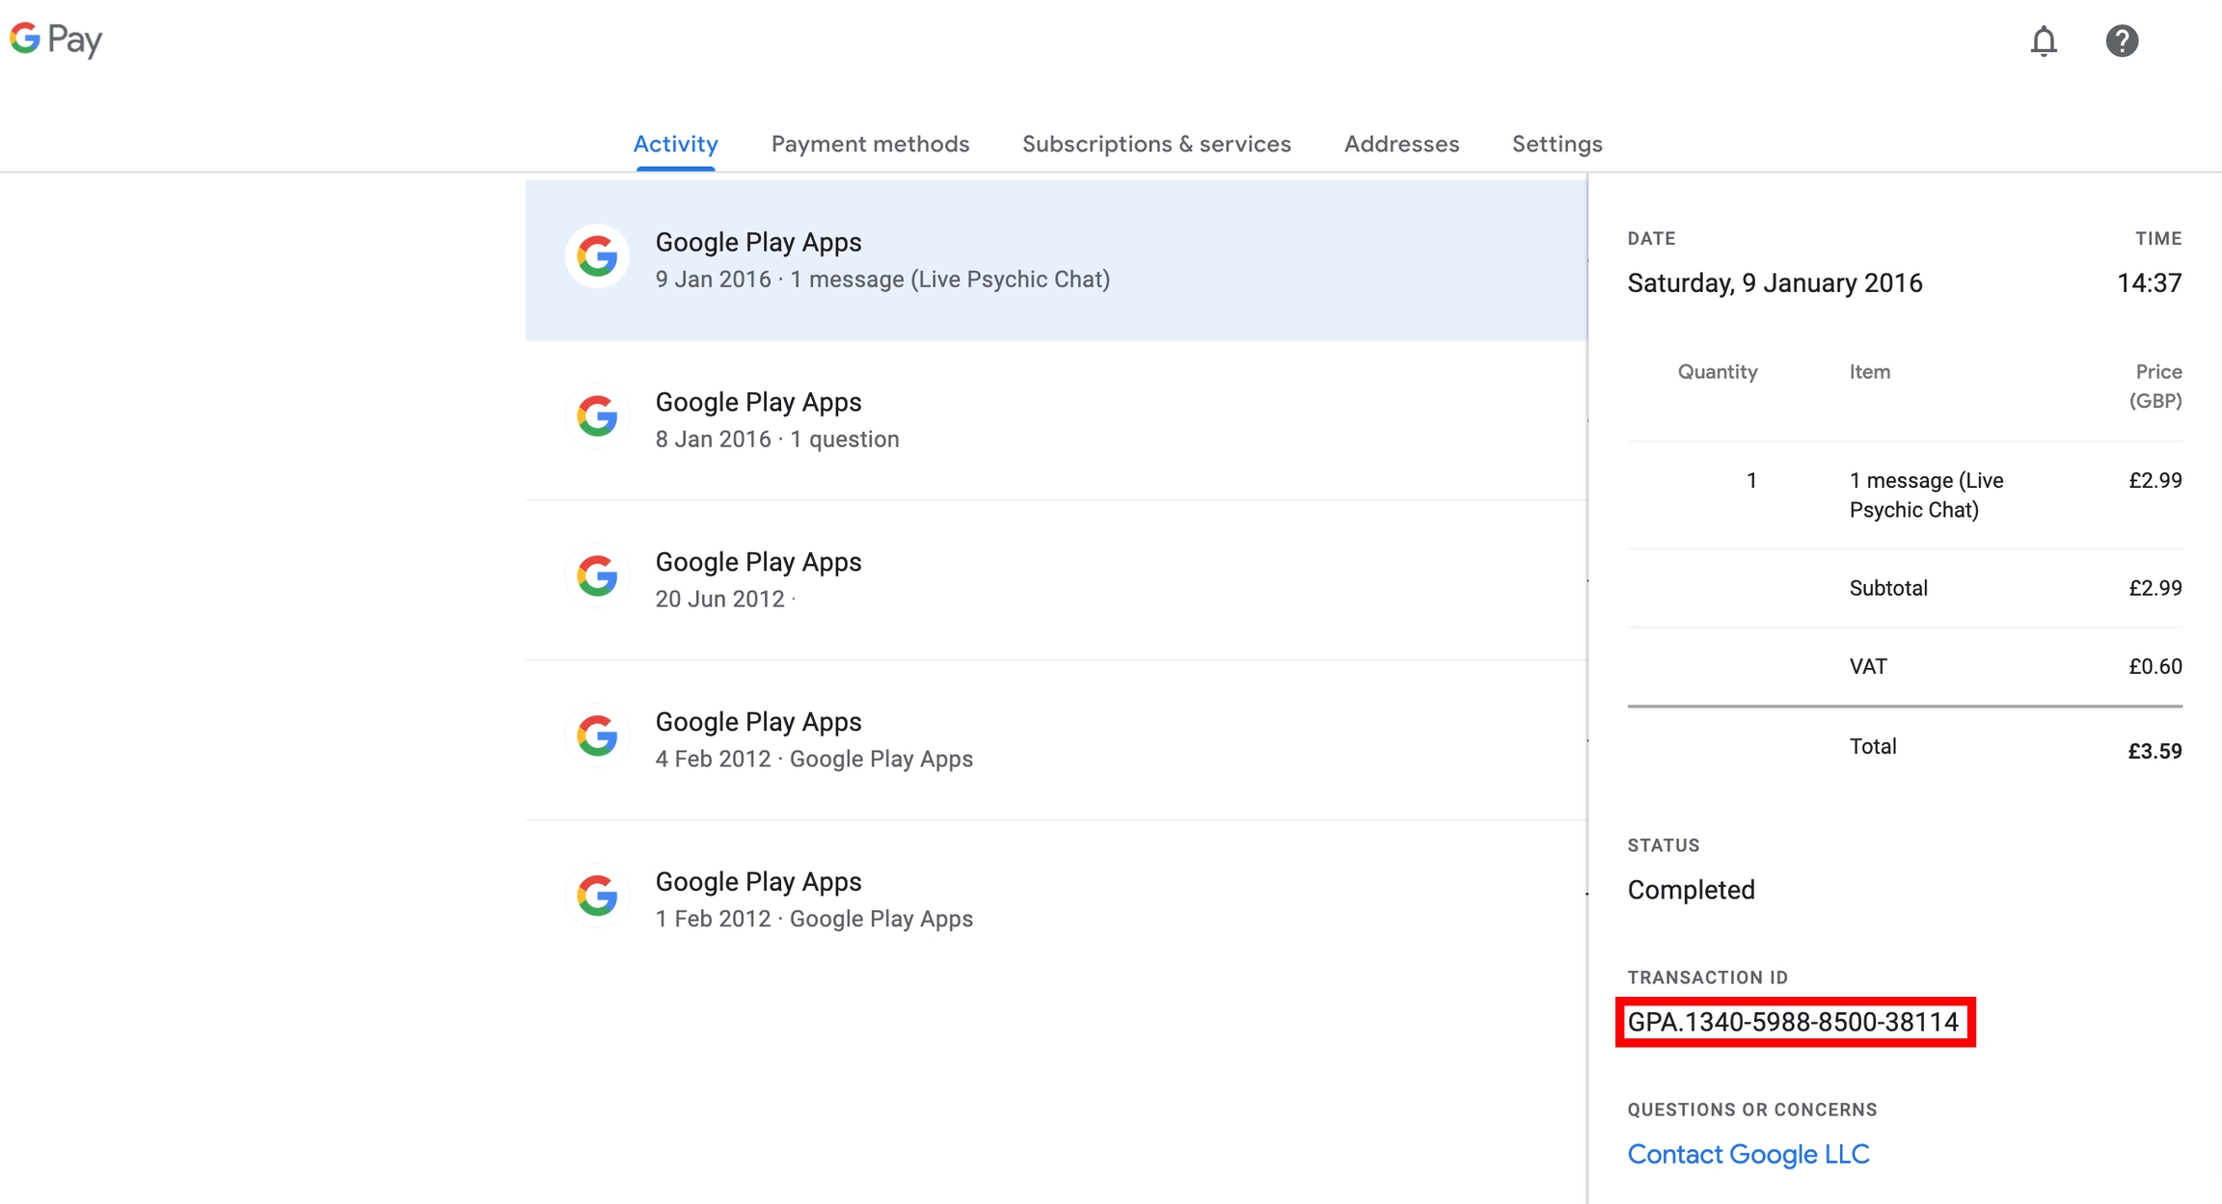The height and width of the screenshot is (1204, 2222).
Task: Open the 8 Jan 2016 '1 question' transaction
Action: [x=1056, y=420]
